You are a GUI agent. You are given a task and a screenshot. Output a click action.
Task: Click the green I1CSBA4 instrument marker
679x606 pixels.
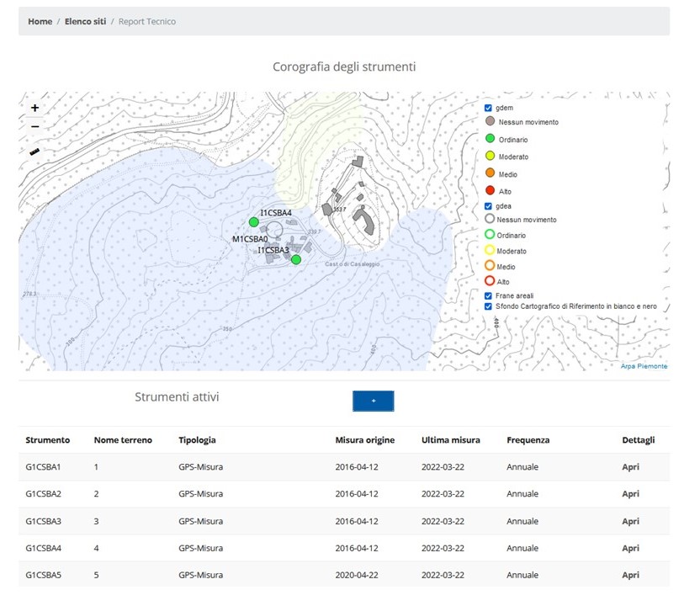tap(254, 222)
